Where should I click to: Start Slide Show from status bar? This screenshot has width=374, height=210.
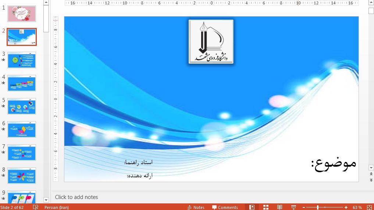pos(293,207)
